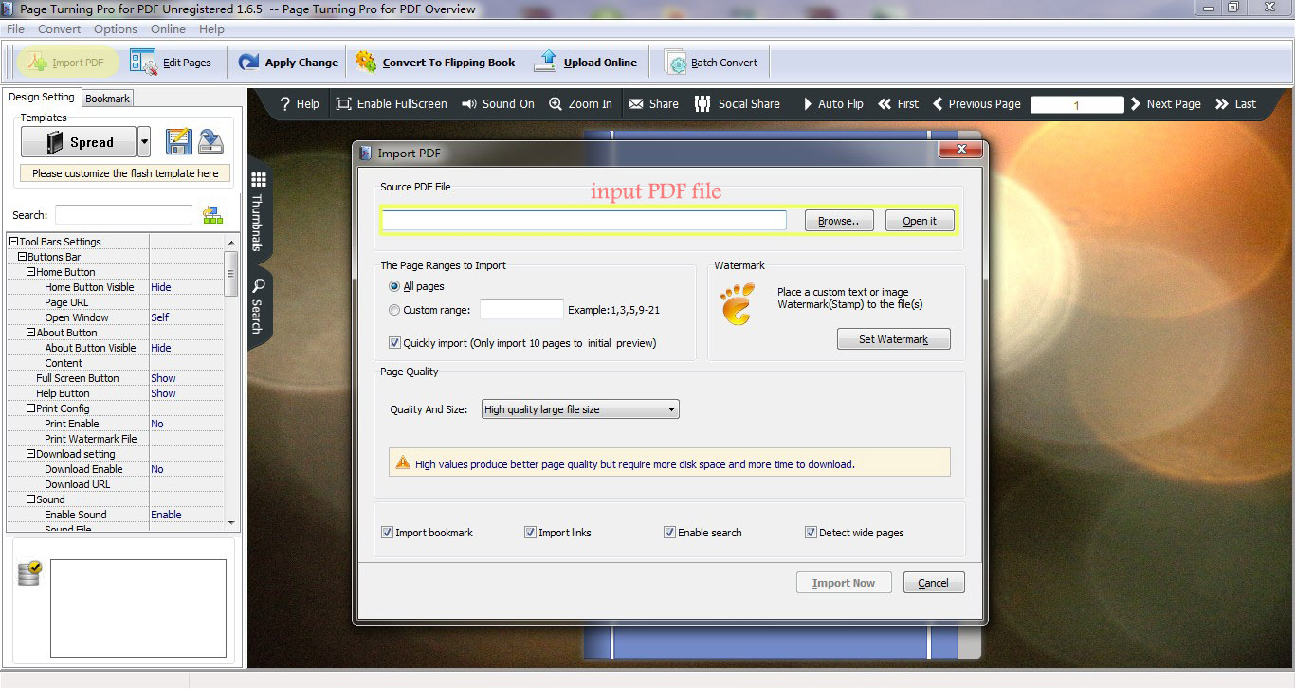The width and height of the screenshot is (1295, 689).
Task: Open the Online menu
Action: pyautogui.click(x=168, y=29)
